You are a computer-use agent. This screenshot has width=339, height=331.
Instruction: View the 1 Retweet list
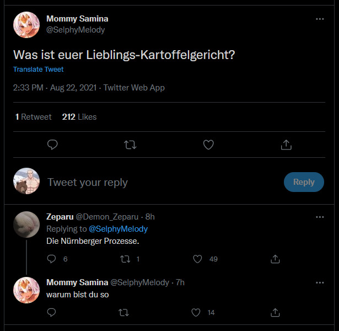click(33, 117)
